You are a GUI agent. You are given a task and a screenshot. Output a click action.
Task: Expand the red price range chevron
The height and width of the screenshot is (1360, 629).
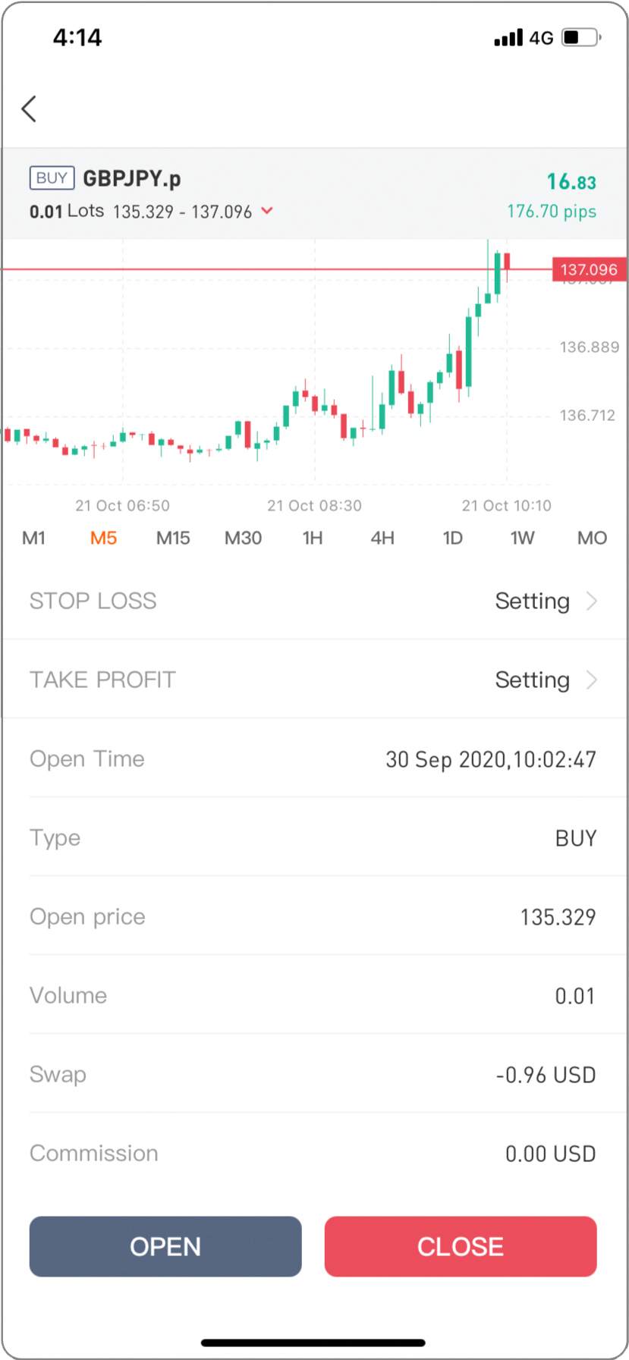[267, 211]
